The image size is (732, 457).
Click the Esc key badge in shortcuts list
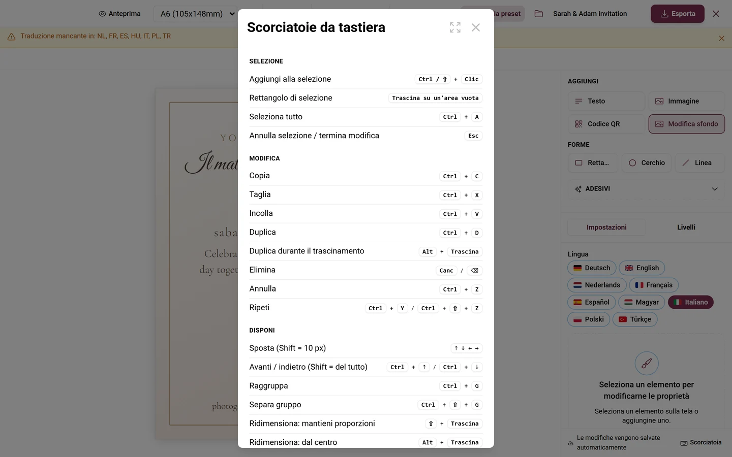473,136
